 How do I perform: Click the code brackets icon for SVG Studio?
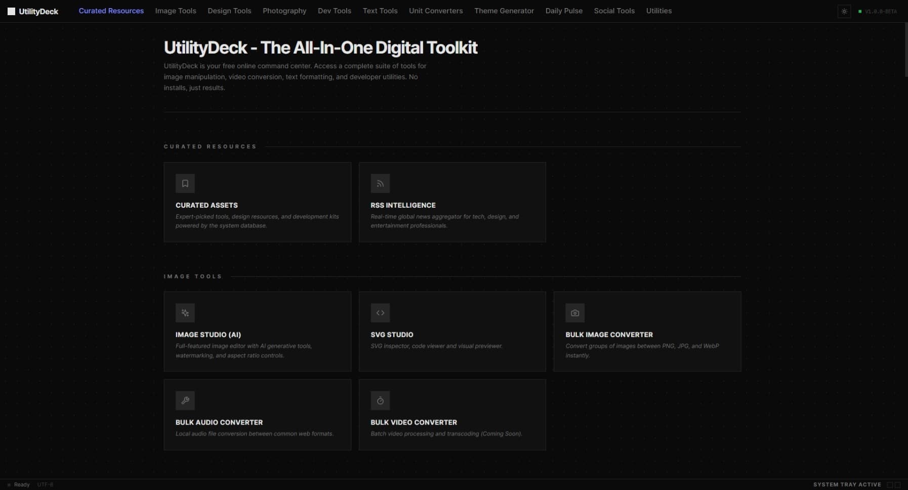pos(380,313)
